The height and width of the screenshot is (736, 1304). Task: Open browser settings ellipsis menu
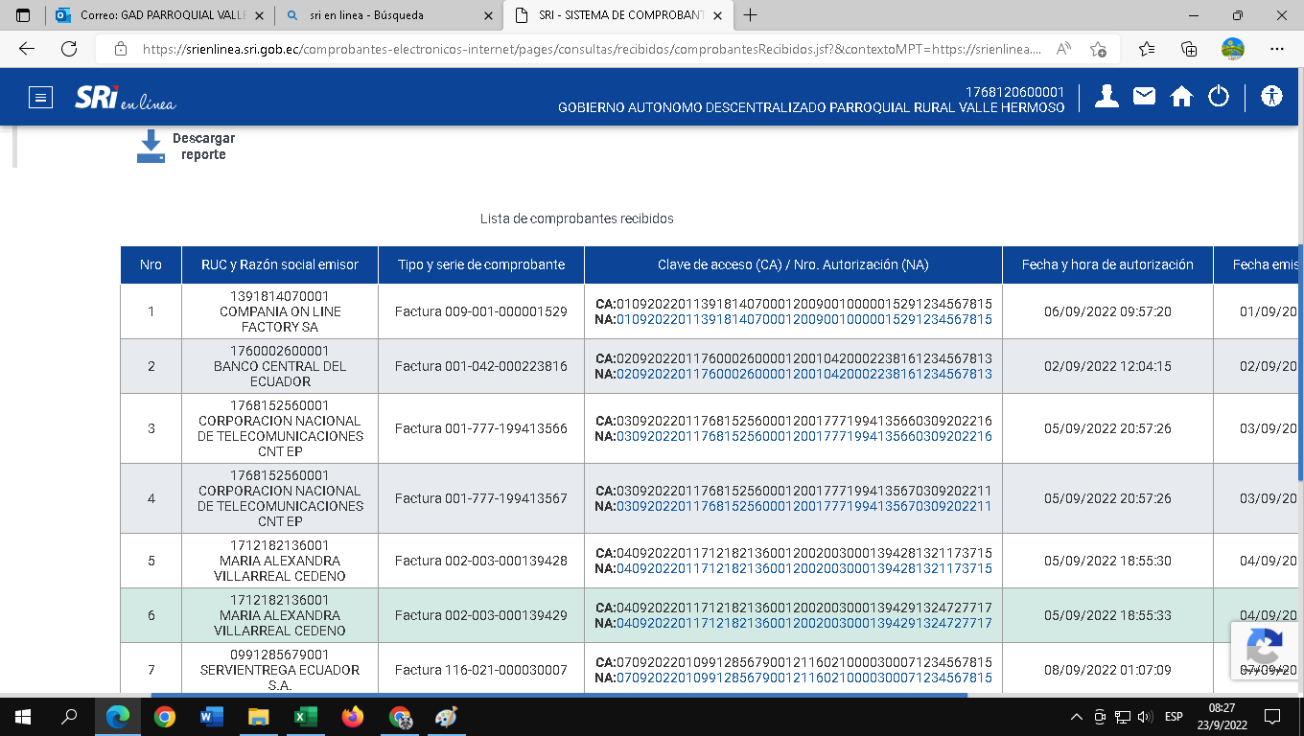pyautogui.click(x=1276, y=49)
